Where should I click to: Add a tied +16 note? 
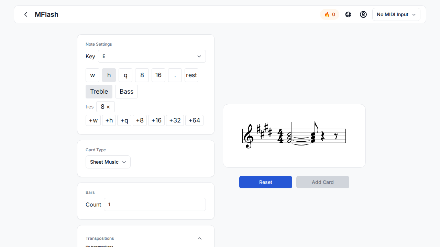click(156, 120)
